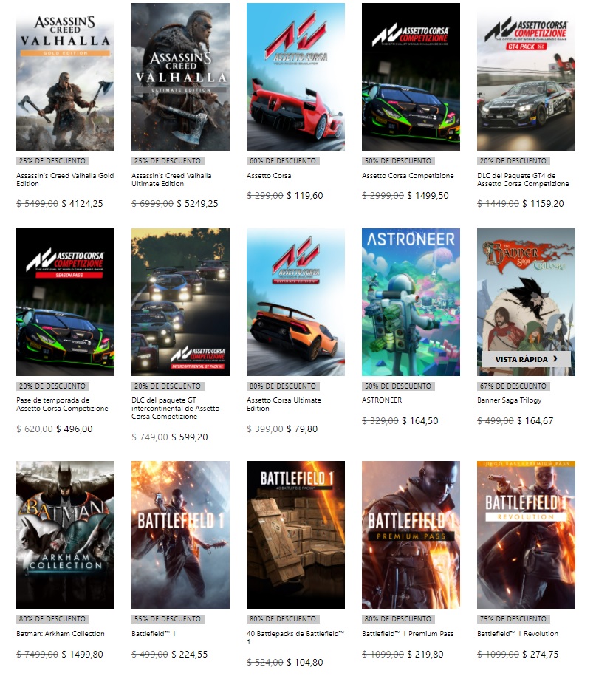Select the Battlefield™ 1 title link
The width and height of the screenshot is (596, 676).
pos(152,634)
